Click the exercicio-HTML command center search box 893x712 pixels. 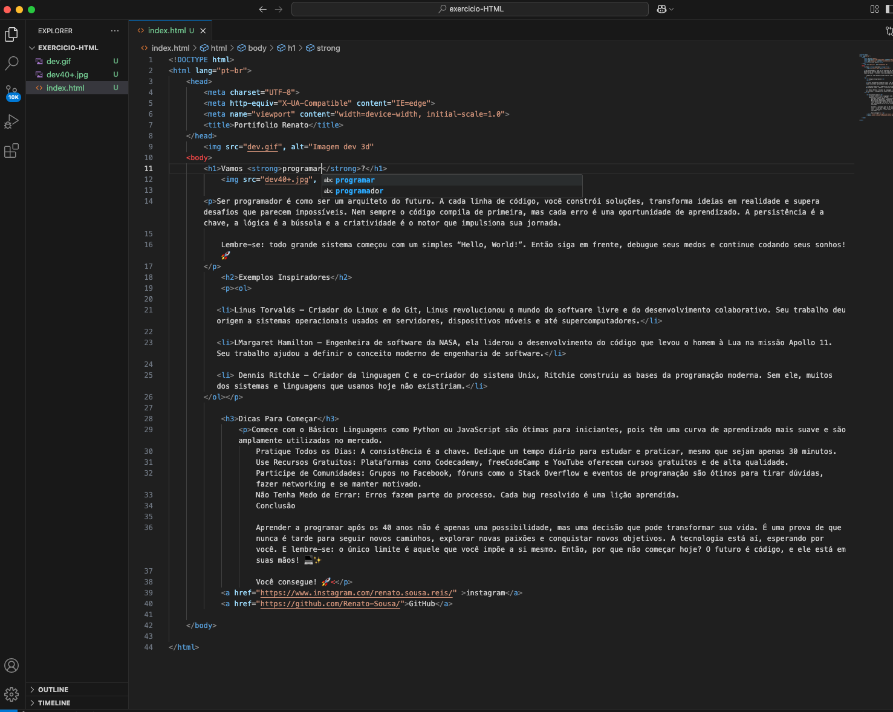pos(470,9)
